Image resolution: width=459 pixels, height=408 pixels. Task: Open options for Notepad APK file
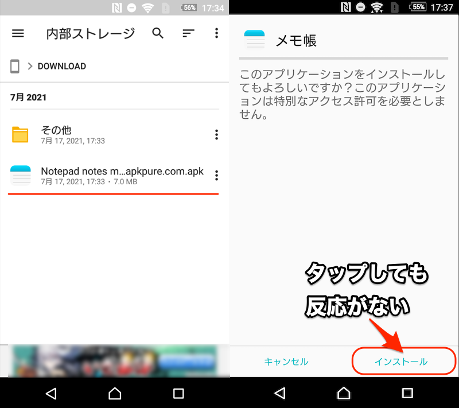point(216,176)
